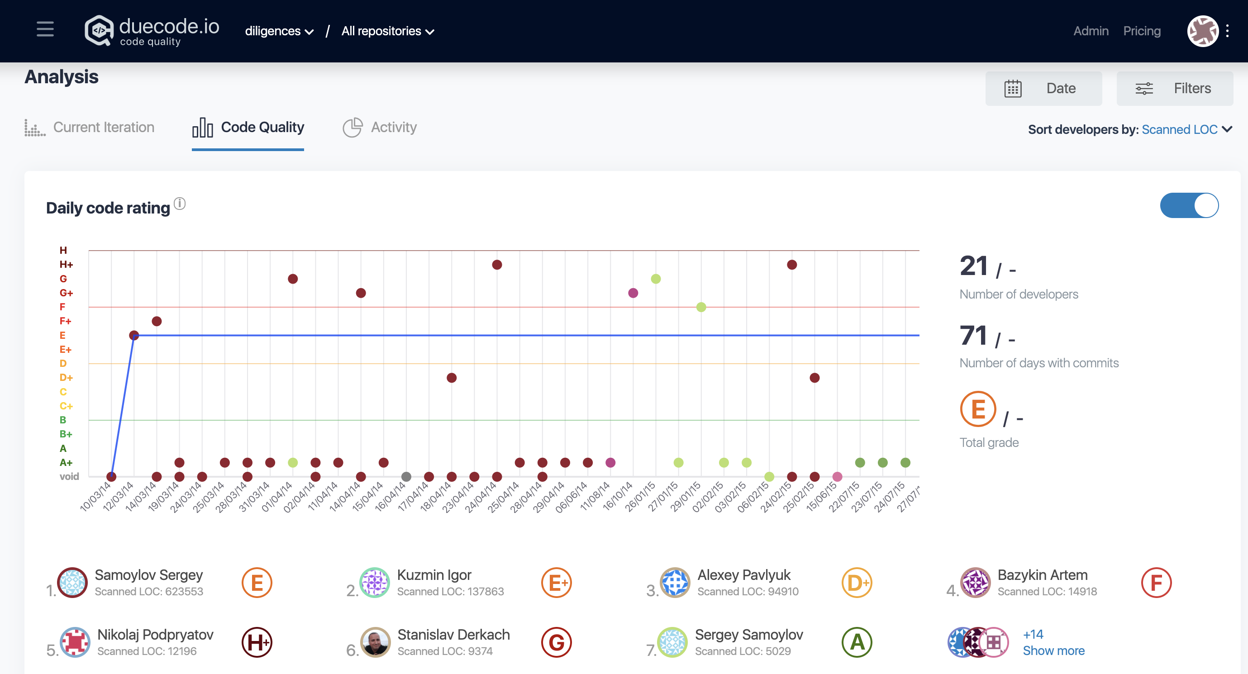Click the Total grade E circle
Viewport: 1248px width, 674px height.
978,409
